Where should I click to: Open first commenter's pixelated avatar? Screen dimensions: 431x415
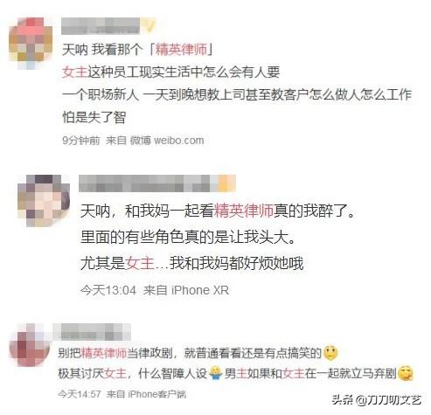tap(31, 43)
